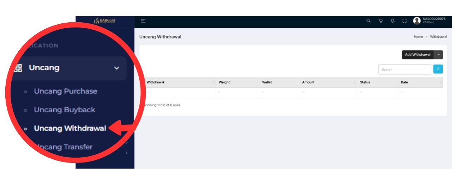457x188 pixels.
Task: Go to Uncang Transfer
Action: tap(65, 147)
